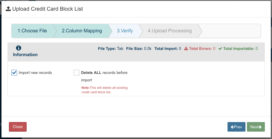This screenshot has width=272, height=139.
Task: Click the File Size value
Action: coord(147,48)
